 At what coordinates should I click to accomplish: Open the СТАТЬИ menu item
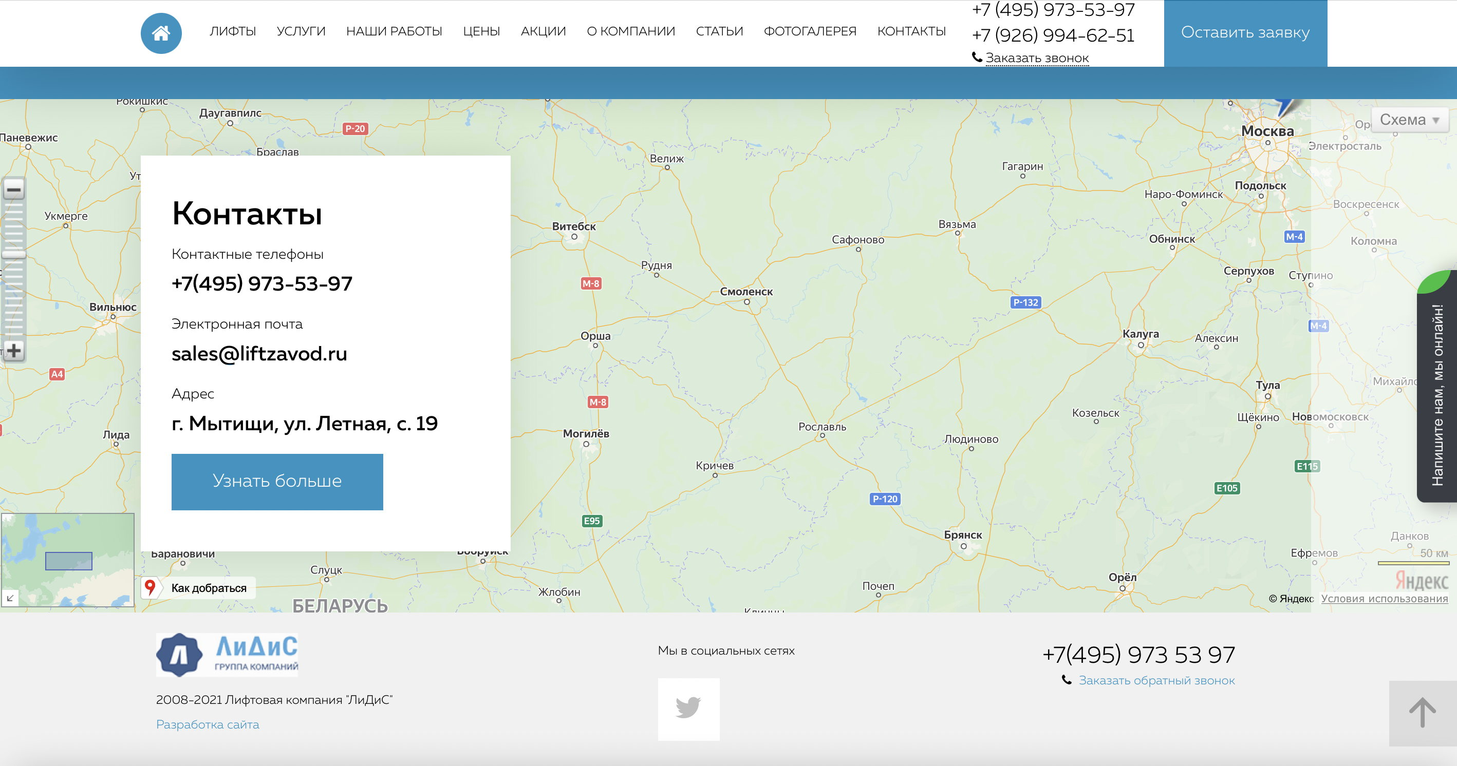(x=719, y=32)
